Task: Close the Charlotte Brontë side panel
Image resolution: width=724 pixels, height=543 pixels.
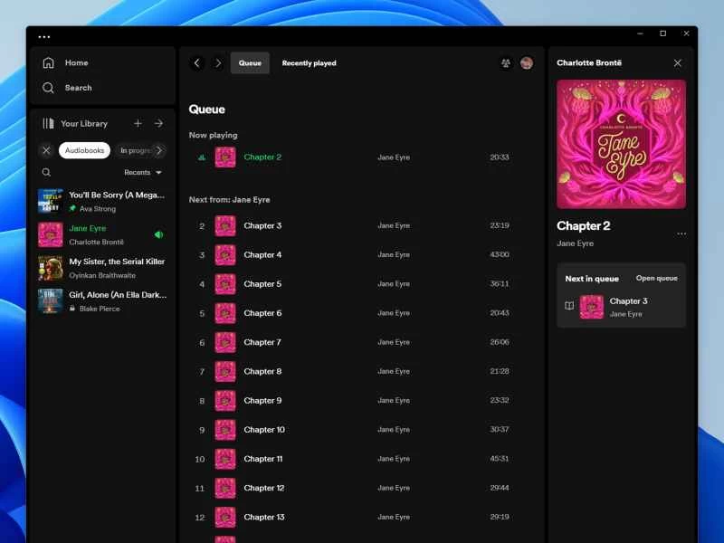Action: coord(678,63)
